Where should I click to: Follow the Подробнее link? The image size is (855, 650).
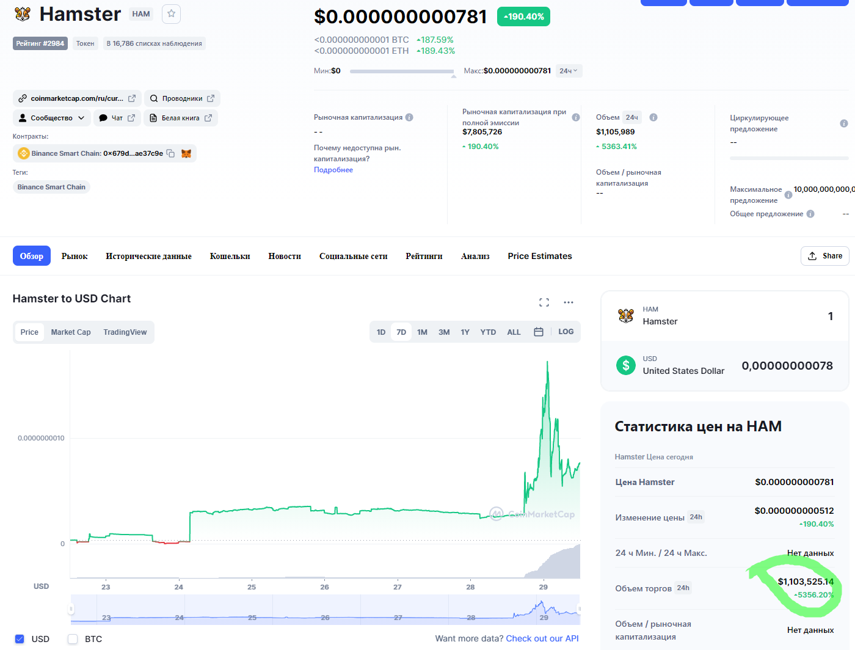tap(333, 170)
